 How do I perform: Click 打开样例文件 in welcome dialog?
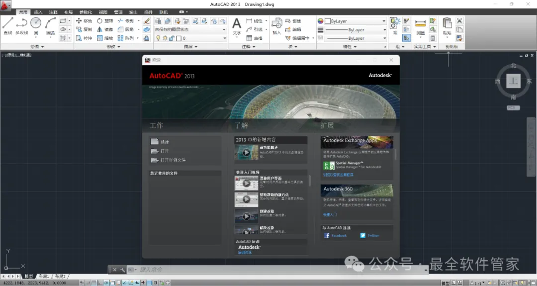click(168, 160)
